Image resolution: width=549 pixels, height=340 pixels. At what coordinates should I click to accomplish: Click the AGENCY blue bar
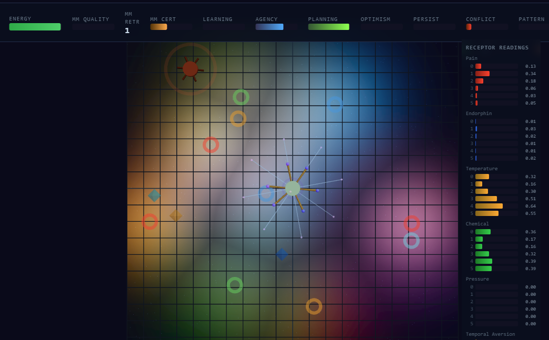(269, 27)
